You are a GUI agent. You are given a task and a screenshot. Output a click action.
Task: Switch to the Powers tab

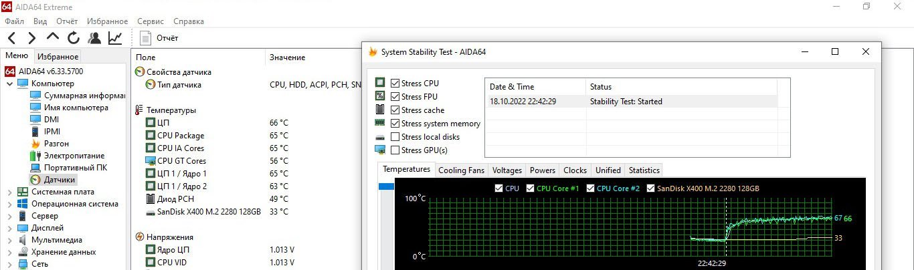(x=543, y=170)
